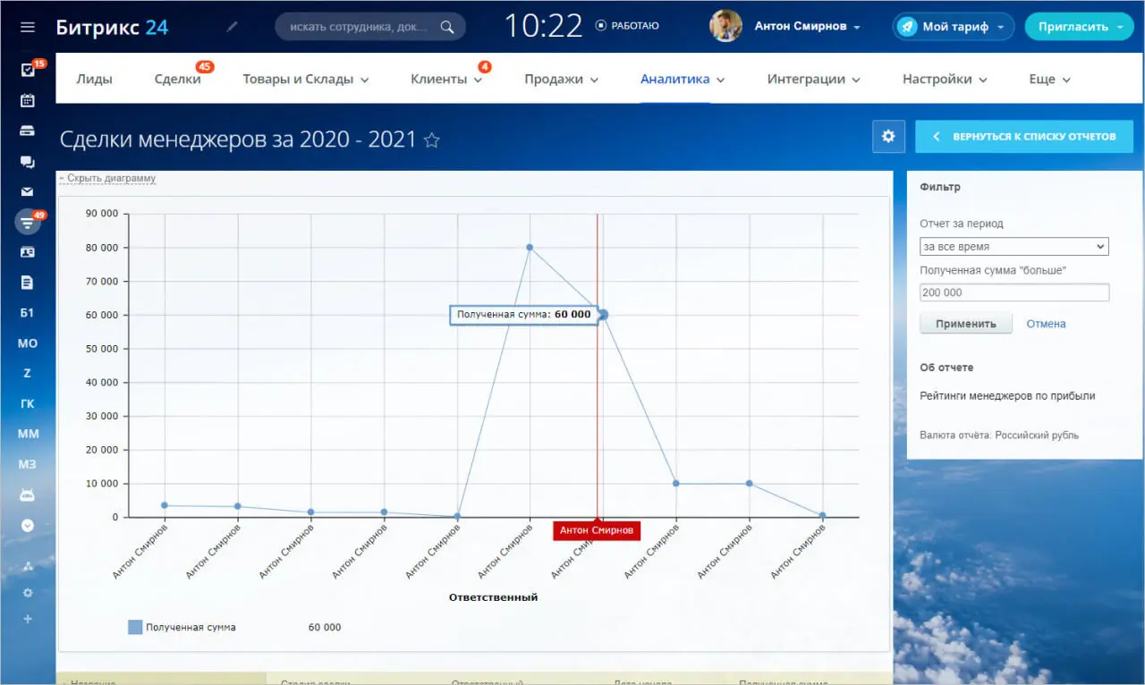The image size is (1145, 685).
Task: Open the ММ sidebar shortcut
Action: tap(28, 434)
